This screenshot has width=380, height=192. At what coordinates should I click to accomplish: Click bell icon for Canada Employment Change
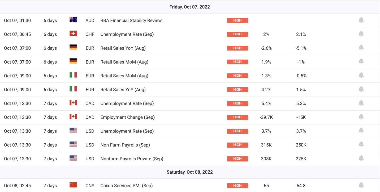coord(361,117)
